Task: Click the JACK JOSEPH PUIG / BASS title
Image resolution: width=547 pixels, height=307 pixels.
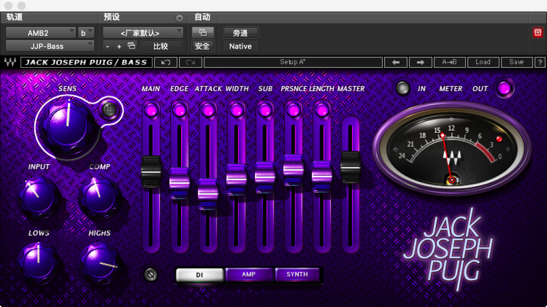Action: tap(86, 62)
